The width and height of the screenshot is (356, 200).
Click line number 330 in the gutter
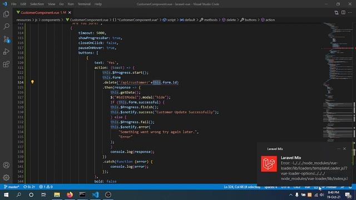click(x=21, y=112)
